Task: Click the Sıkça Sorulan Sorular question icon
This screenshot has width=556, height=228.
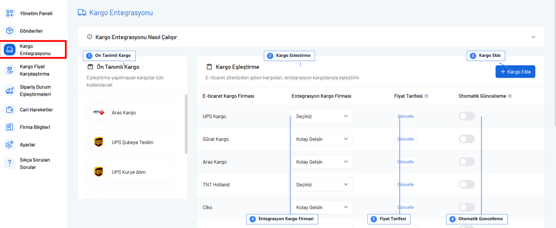Action: (x=10, y=163)
